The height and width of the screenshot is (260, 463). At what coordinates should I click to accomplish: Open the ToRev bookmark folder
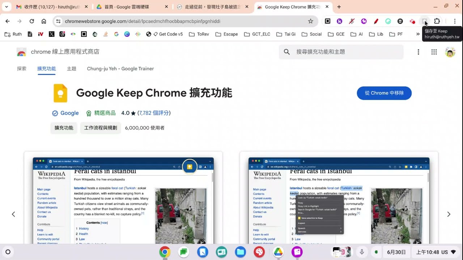[199, 34]
